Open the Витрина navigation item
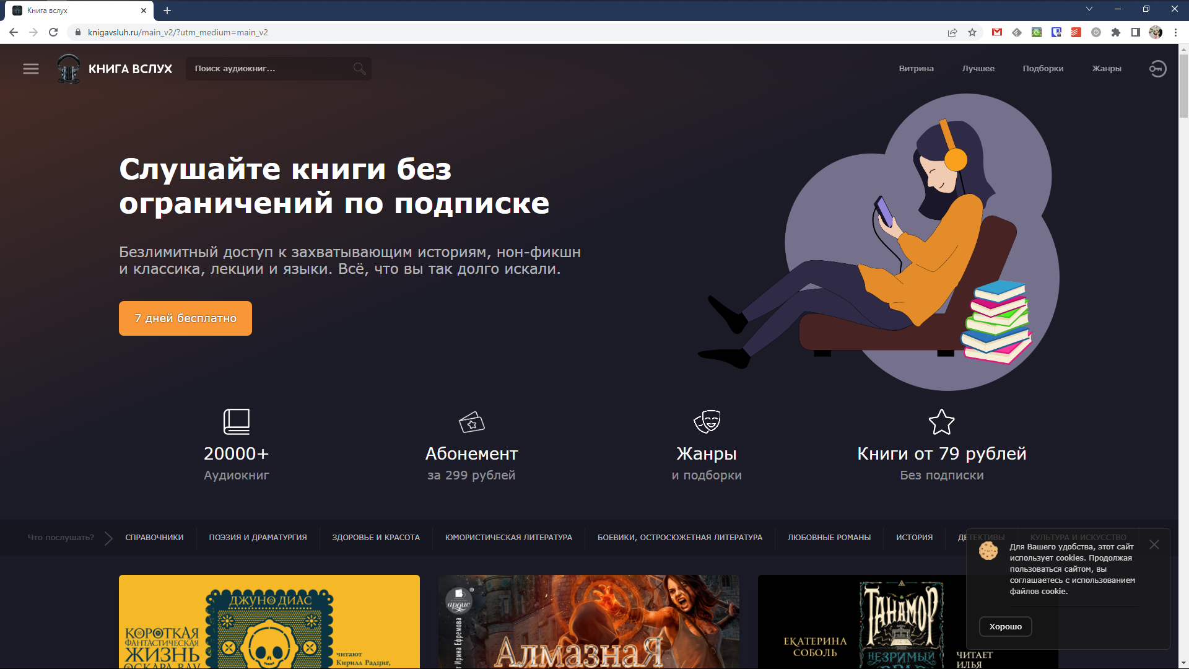This screenshot has height=669, width=1189. pyautogui.click(x=916, y=69)
